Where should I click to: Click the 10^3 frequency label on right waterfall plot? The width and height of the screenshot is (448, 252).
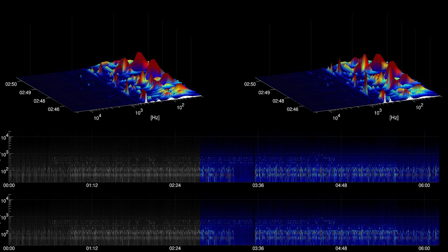point(378,112)
